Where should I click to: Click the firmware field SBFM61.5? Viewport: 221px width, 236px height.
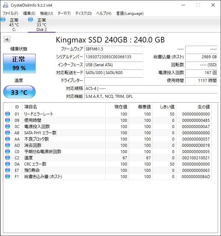click(113, 49)
